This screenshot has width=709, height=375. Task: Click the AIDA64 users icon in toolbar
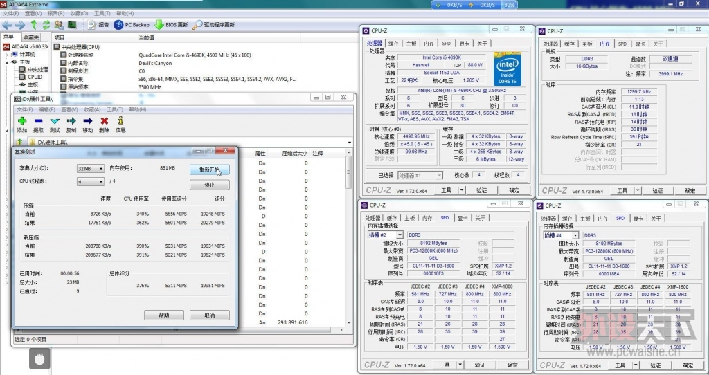point(59,25)
